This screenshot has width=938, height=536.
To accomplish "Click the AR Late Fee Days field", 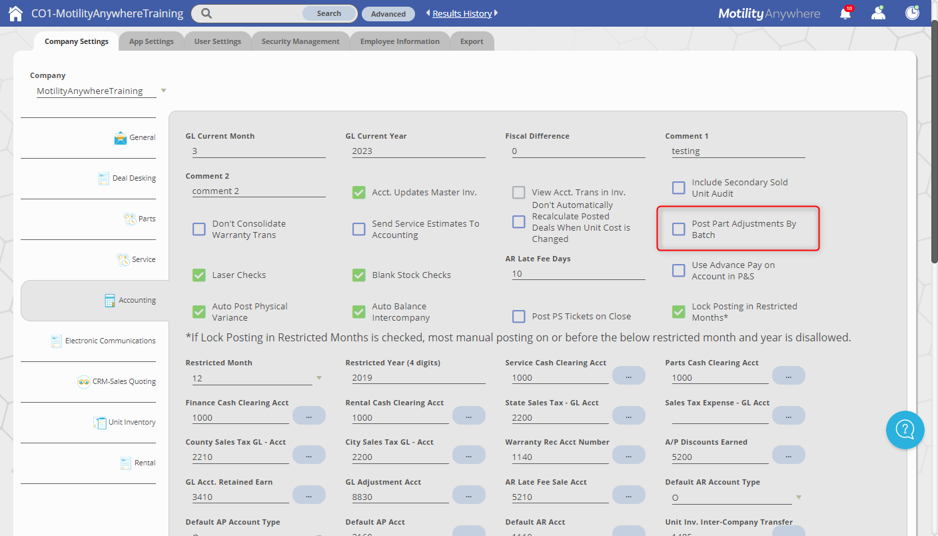I will click(x=578, y=273).
